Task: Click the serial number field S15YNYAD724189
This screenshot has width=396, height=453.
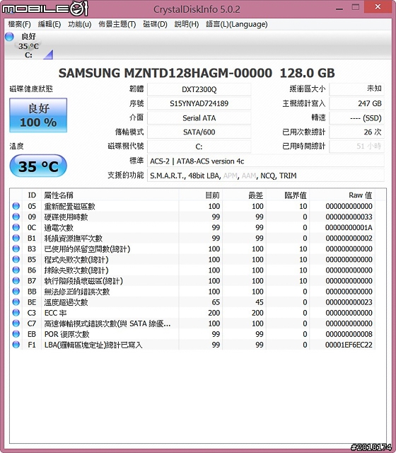Action: click(x=199, y=103)
